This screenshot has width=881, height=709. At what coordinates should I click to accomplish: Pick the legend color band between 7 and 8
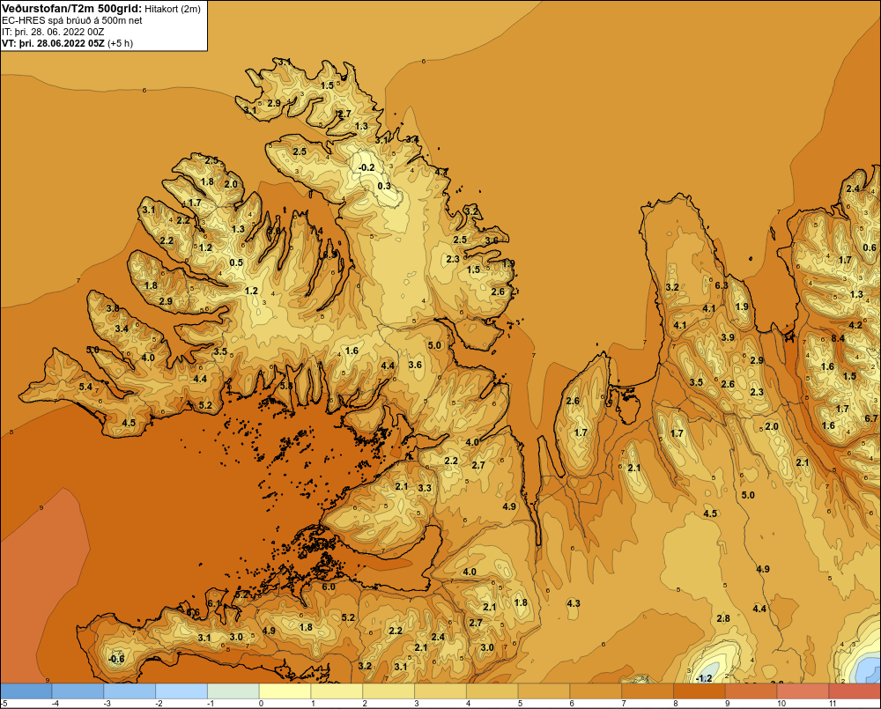coord(648,691)
